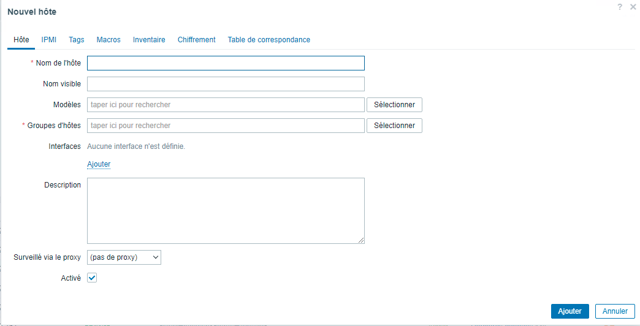This screenshot has width=640, height=326.
Task: Open the Tags tab
Action: (x=77, y=40)
